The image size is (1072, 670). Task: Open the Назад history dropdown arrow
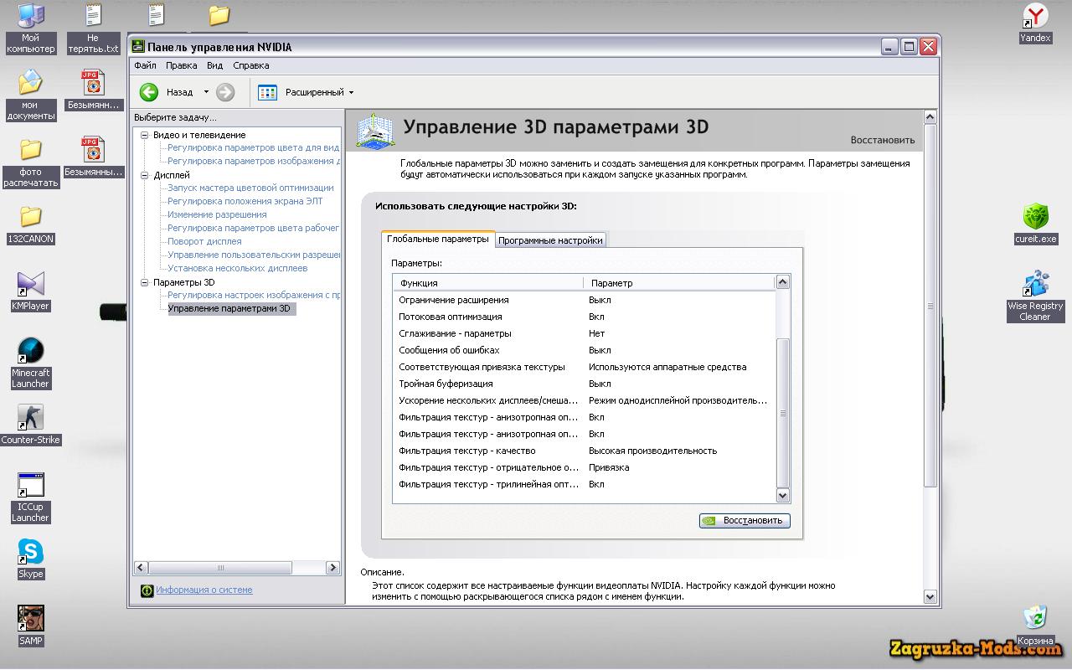tap(206, 92)
